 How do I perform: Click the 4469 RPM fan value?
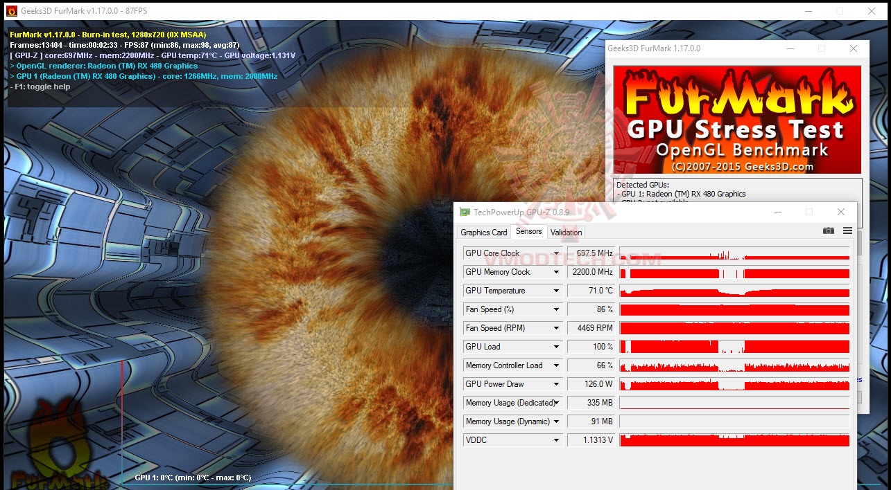tap(591, 328)
